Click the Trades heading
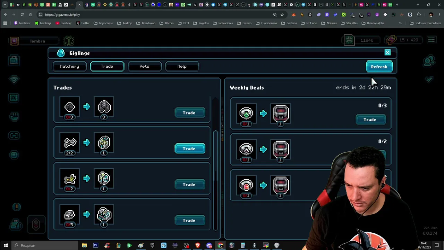This screenshot has width=444, height=250. 63,87
